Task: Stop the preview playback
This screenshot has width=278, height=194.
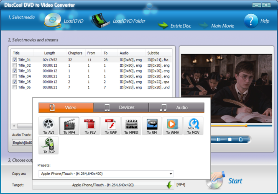Action: coord(230,140)
